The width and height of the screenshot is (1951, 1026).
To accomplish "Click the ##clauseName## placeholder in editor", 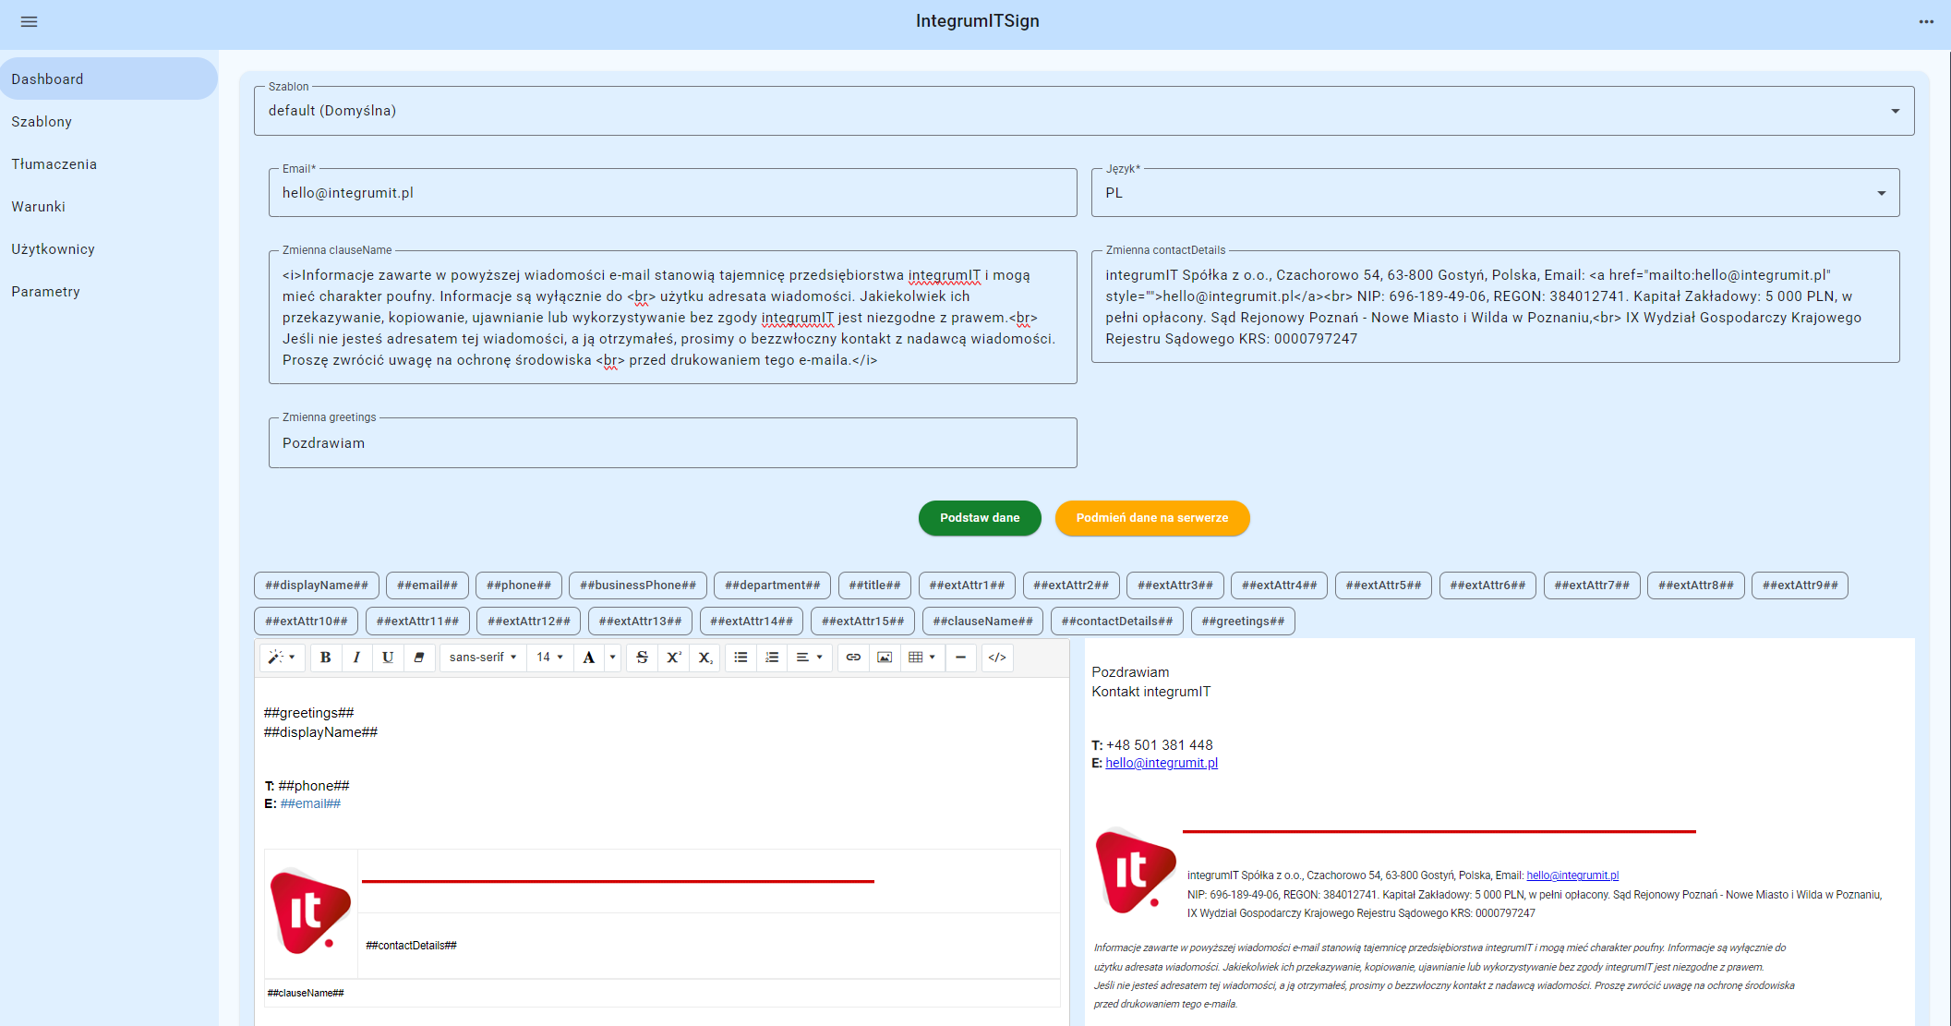I will coord(306,994).
